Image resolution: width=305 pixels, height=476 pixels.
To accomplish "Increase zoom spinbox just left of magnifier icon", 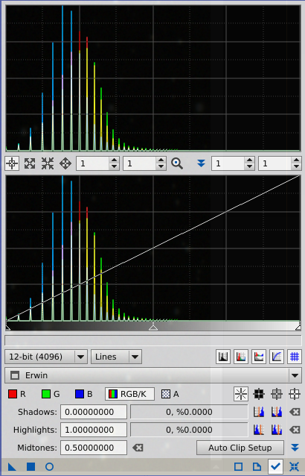I will coord(161,160).
